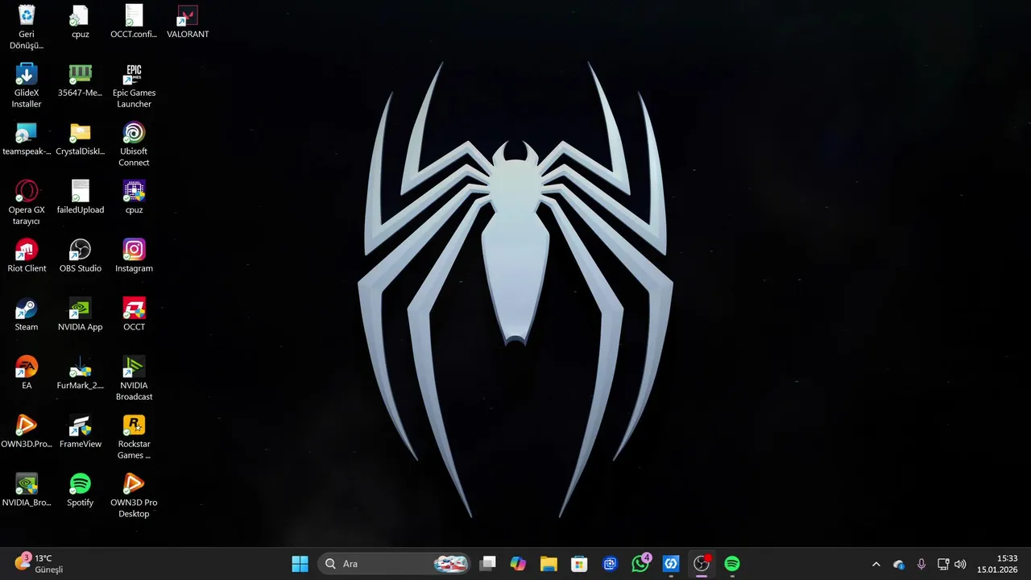1031x580 pixels.
Task: Select the OCCT application icon
Action: (134, 314)
